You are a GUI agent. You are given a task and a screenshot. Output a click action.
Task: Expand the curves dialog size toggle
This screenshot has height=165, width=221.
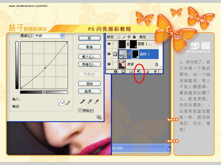tap(99, 117)
